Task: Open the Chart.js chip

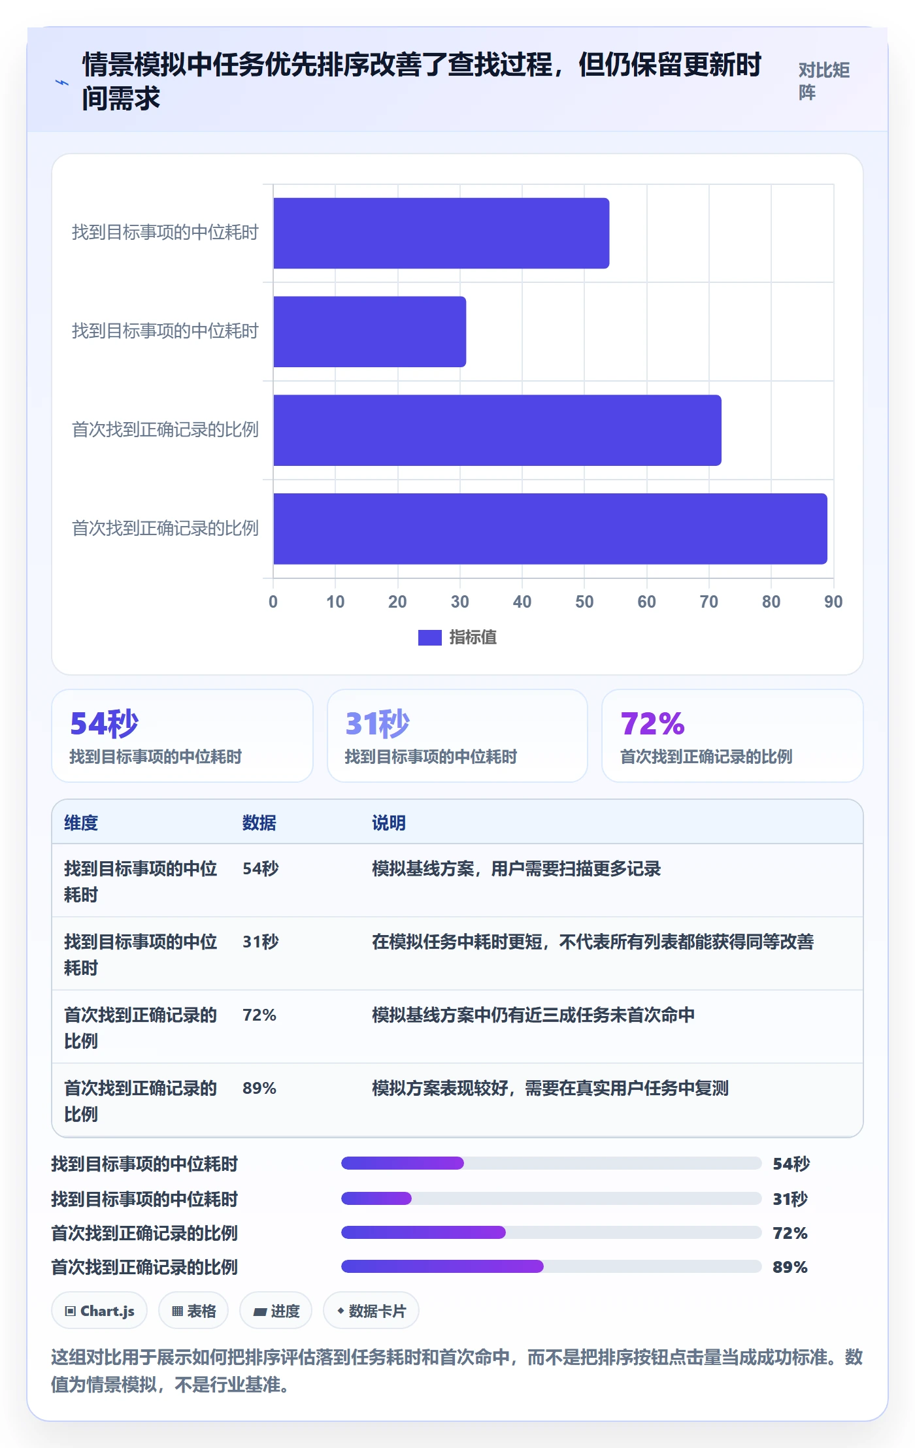Action: 99,1310
